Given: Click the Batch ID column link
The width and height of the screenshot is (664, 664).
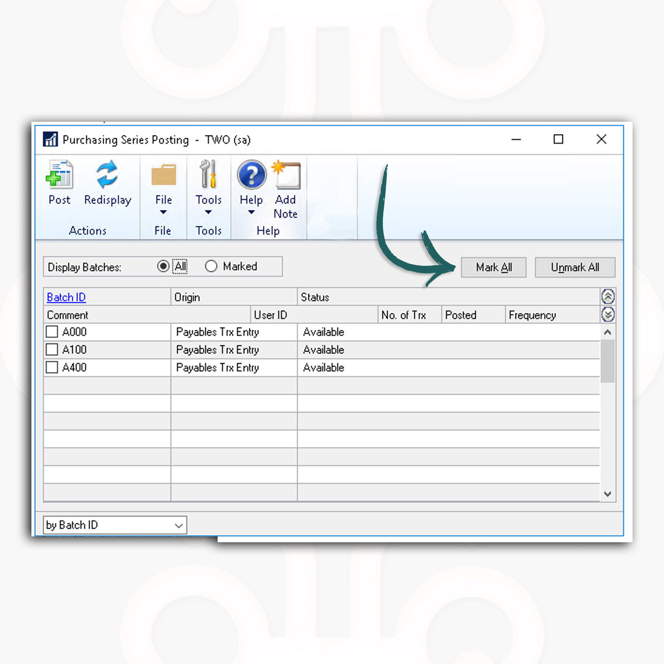Looking at the screenshot, I should [x=66, y=297].
